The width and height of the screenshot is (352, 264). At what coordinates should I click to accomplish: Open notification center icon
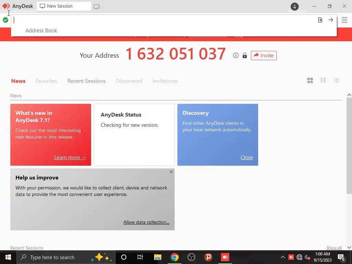[x=341, y=258]
